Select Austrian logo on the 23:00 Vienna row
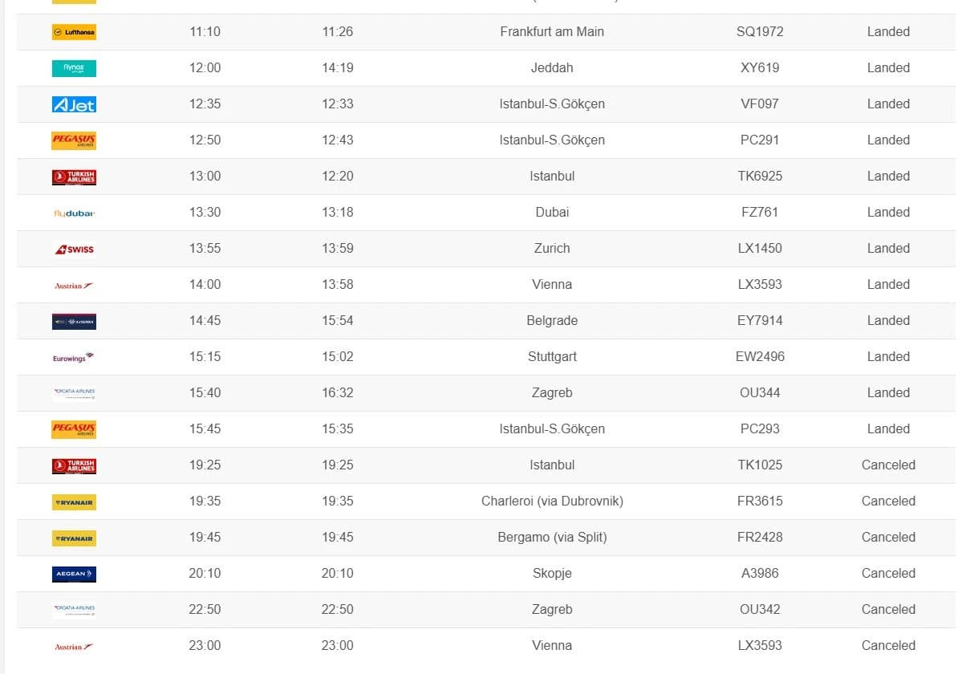 coord(74,646)
